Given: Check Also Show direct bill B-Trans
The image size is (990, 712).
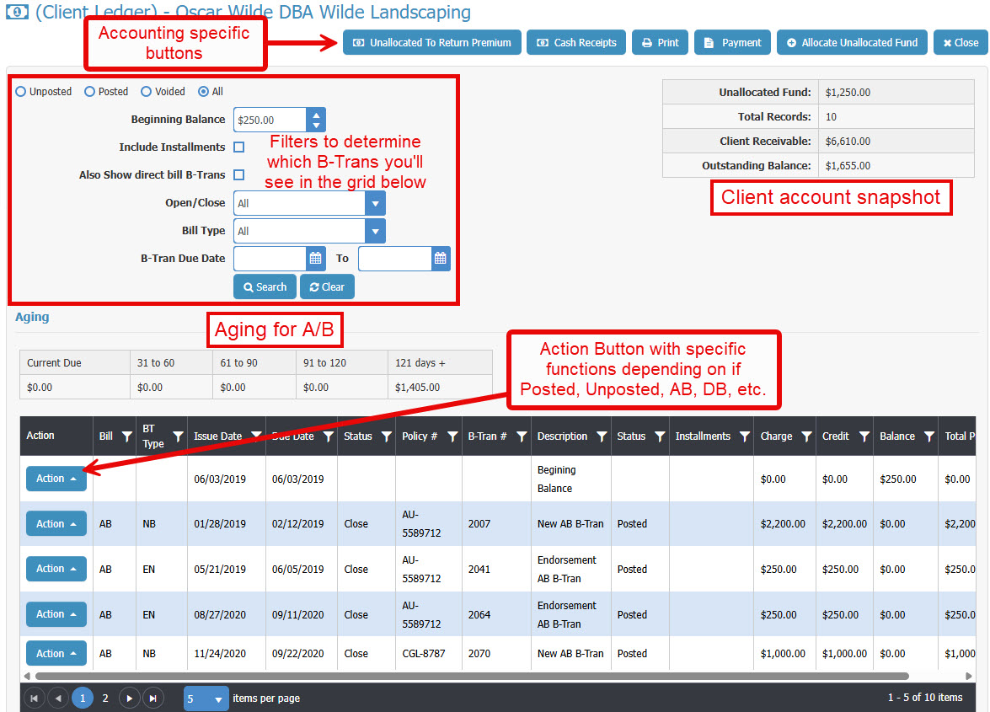Looking at the screenshot, I should point(239,175).
